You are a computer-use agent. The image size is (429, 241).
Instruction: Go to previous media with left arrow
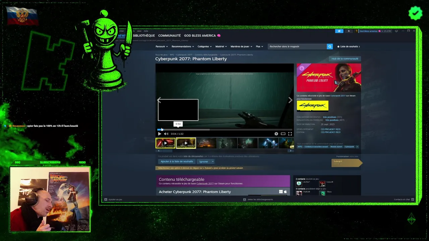[x=159, y=100]
